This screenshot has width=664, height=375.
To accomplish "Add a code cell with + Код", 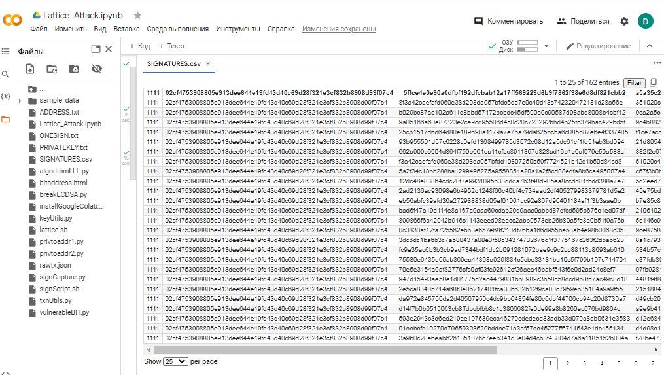I will pyautogui.click(x=140, y=46).
